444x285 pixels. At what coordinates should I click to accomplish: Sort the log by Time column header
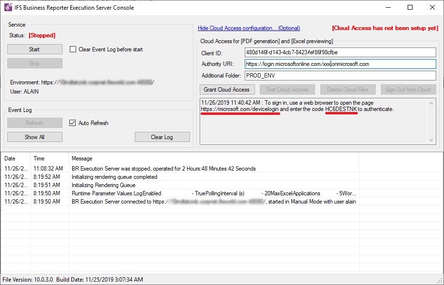pos(39,158)
